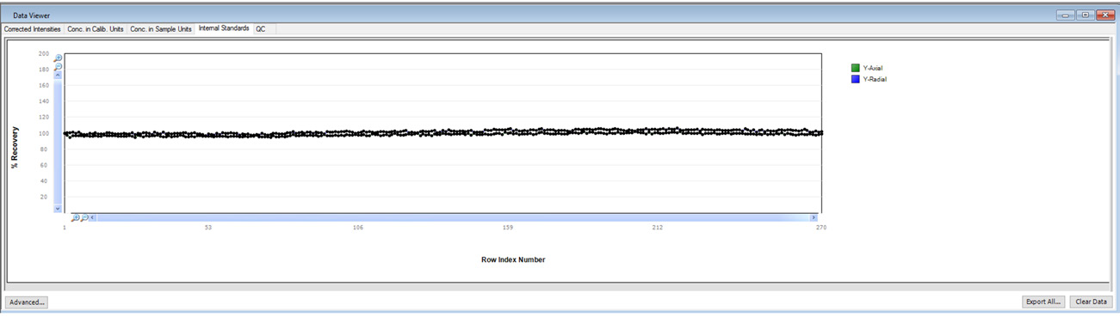
Task: Open the Conc. in Calib. Units tab
Action: click(96, 28)
